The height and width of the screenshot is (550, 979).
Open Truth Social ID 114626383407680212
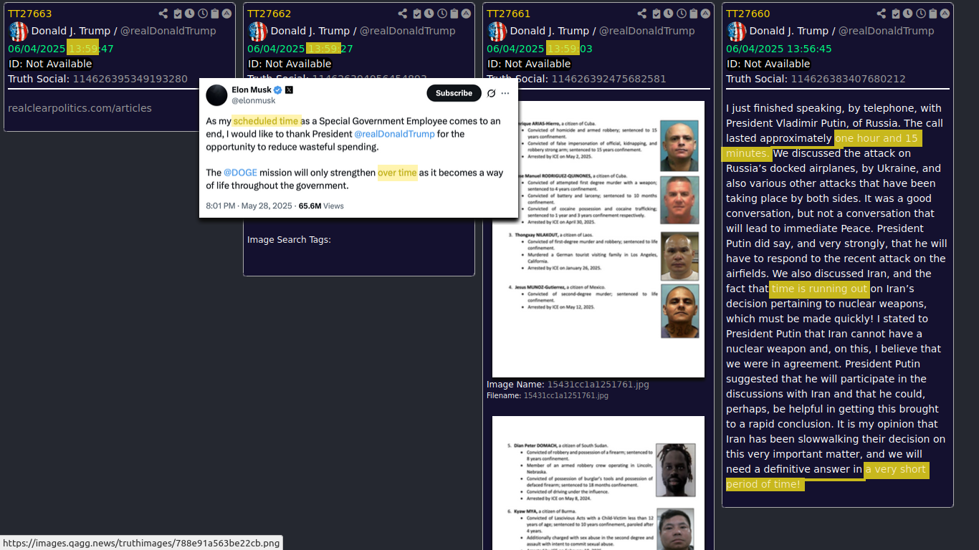click(848, 79)
